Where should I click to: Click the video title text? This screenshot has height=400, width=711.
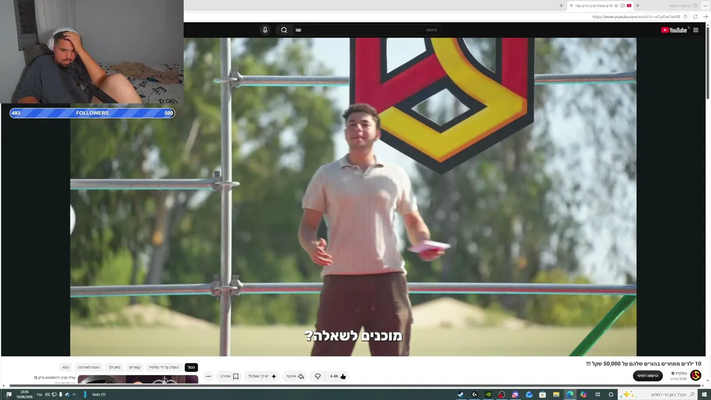point(643,364)
